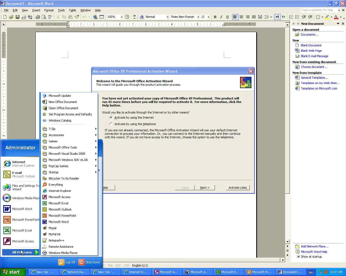Toggle the Right-to-Left text direction button
Image resolution: width=346 pixels, height=276 pixels.
284,17
